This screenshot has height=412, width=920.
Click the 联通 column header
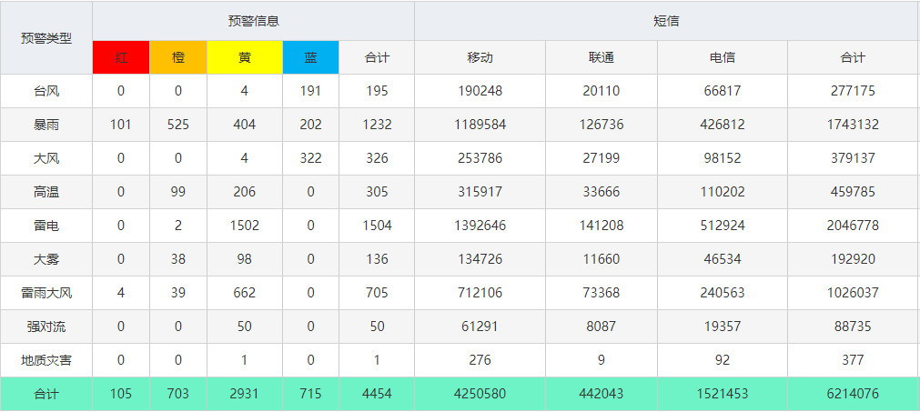pos(602,57)
